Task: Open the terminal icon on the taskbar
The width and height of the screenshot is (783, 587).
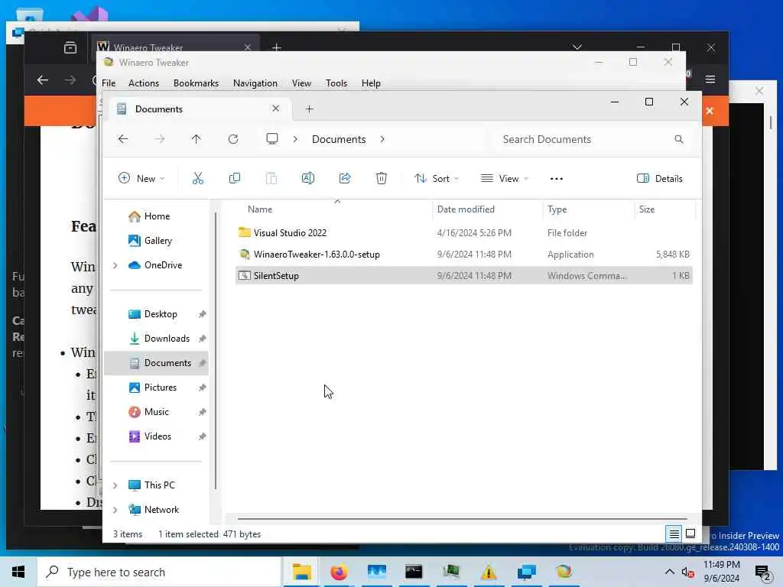Action: click(414, 572)
